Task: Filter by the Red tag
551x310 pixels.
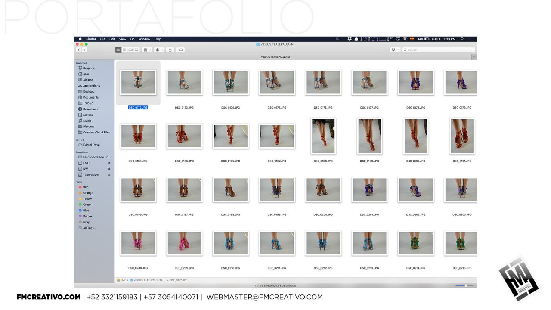Action: tap(84, 187)
